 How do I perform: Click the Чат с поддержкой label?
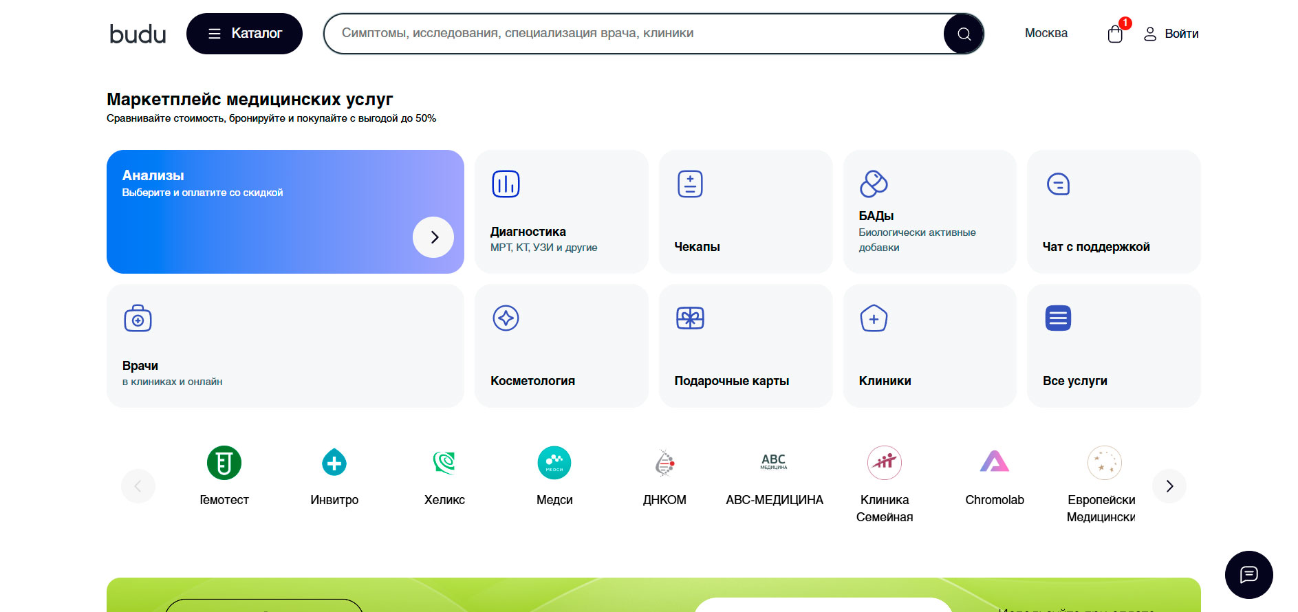[x=1096, y=247]
